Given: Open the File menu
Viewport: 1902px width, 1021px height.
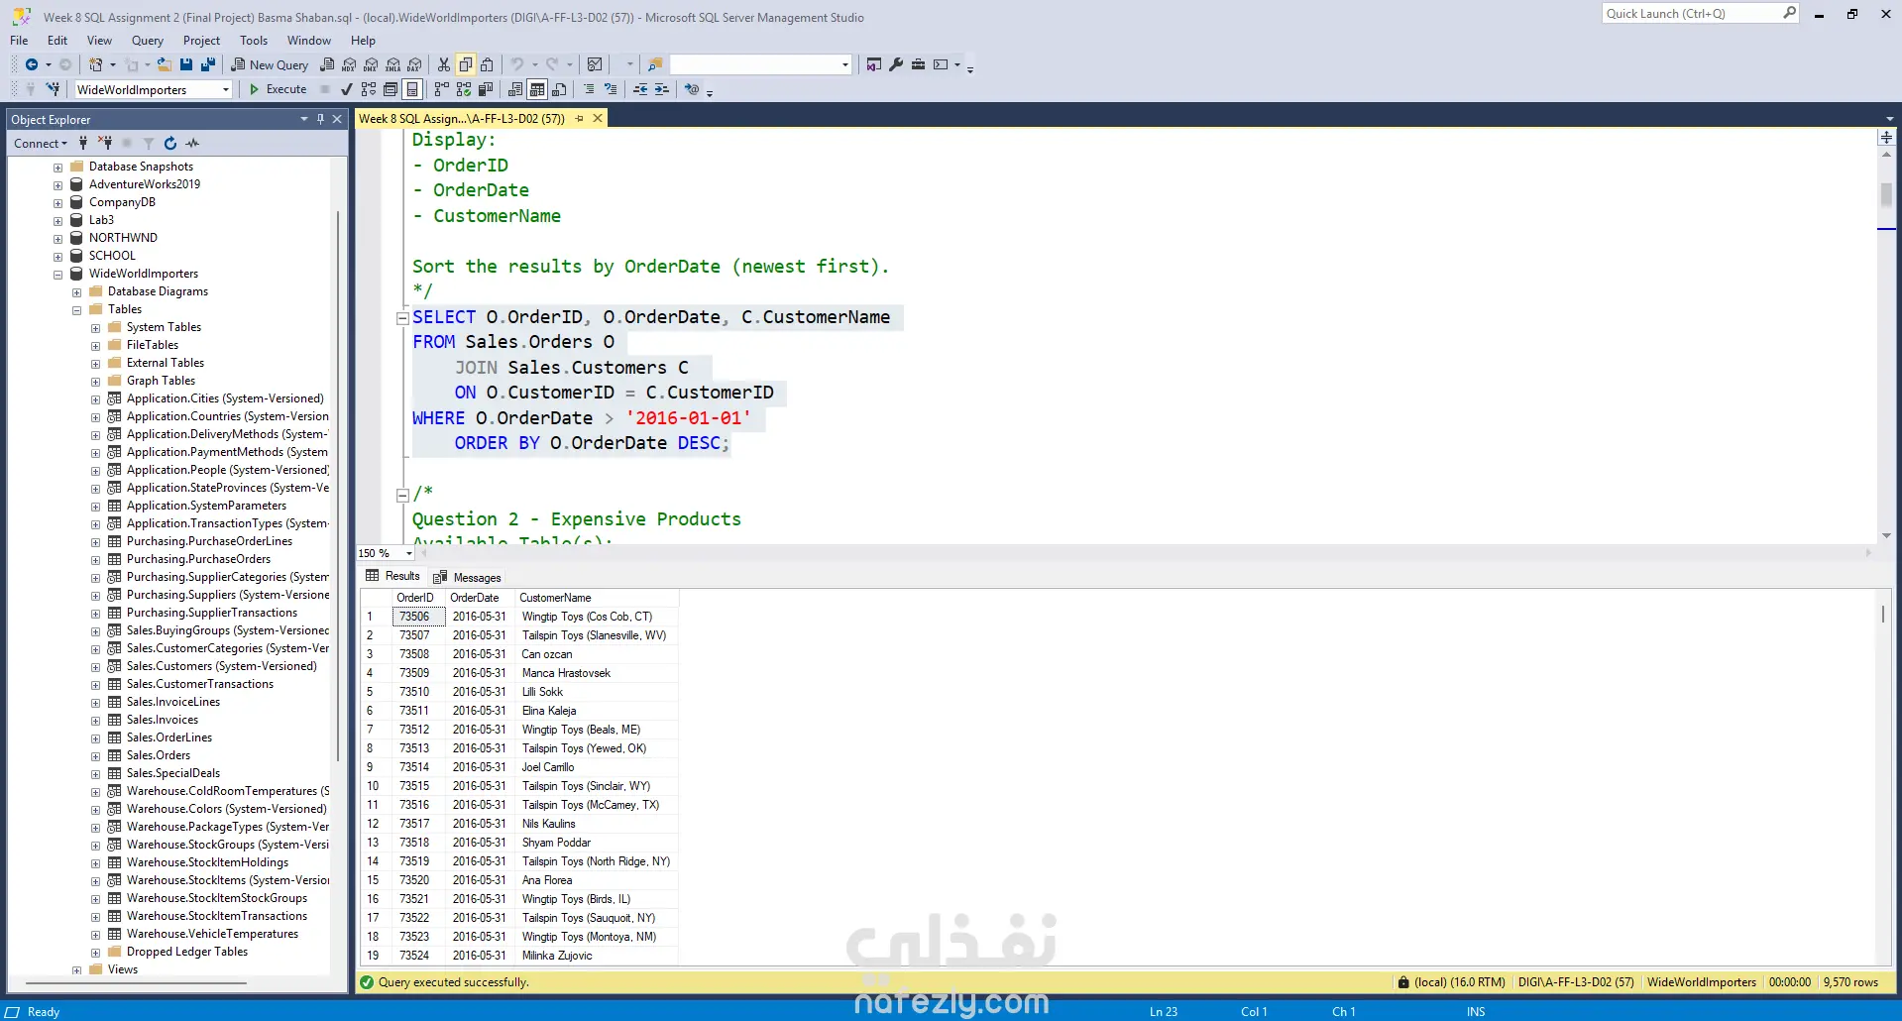Looking at the screenshot, I should pyautogui.click(x=19, y=41).
